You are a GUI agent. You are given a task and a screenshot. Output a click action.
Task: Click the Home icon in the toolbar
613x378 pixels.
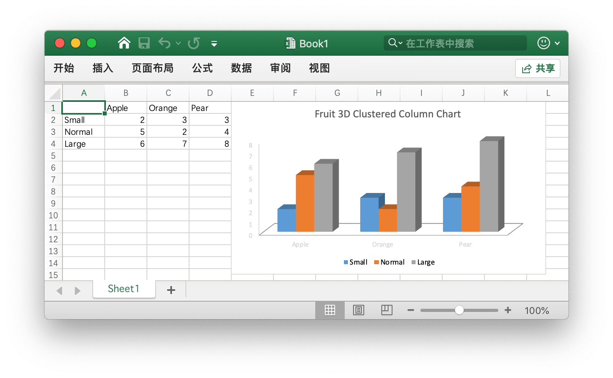click(x=124, y=43)
